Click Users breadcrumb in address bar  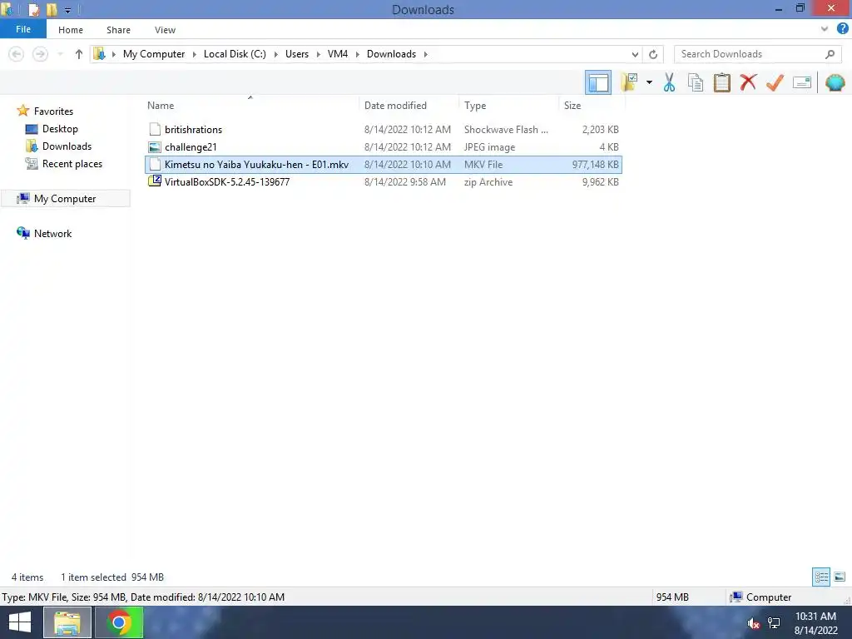(x=297, y=54)
